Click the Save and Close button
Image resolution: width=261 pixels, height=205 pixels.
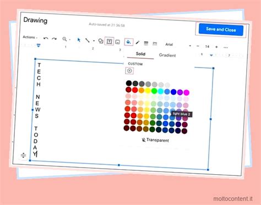pos(221,30)
